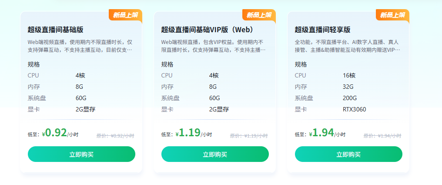Click the description mentioning AI数字人直播
Screen dimensions: 442x185
pos(347,46)
